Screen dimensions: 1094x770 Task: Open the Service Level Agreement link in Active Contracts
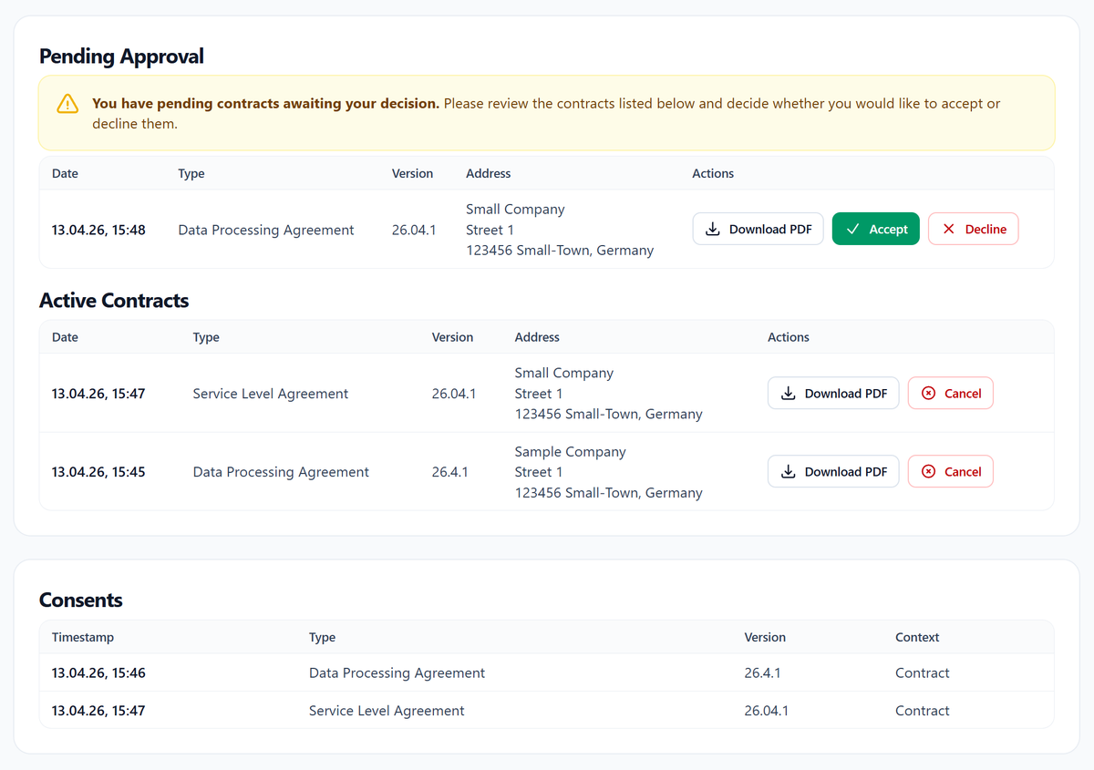pyautogui.click(x=270, y=393)
